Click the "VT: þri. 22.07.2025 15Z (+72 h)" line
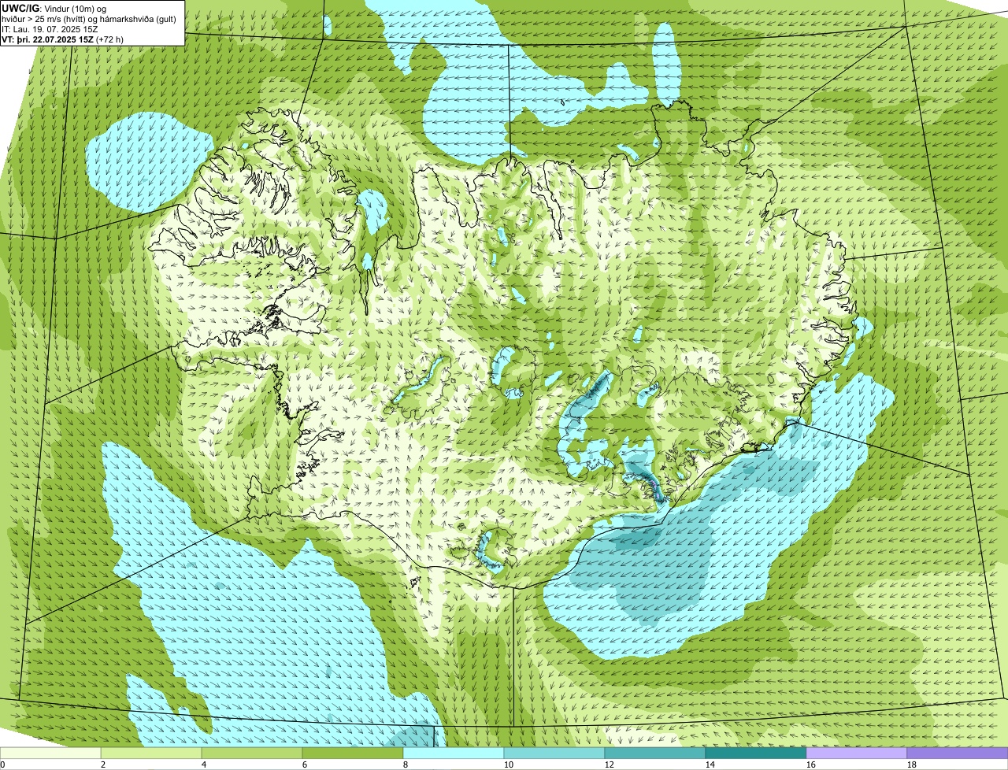Image resolution: width=1008 pixels, height=770 pixels. click(62, 39)
